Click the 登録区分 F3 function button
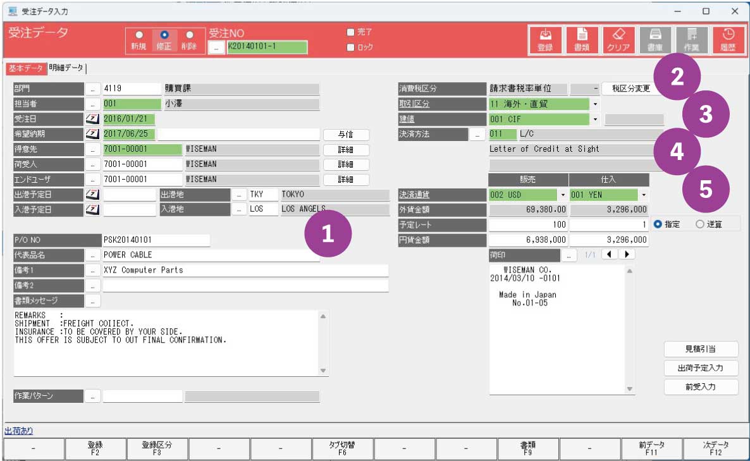This screenshot has height=461, width=750. [157, 448]
